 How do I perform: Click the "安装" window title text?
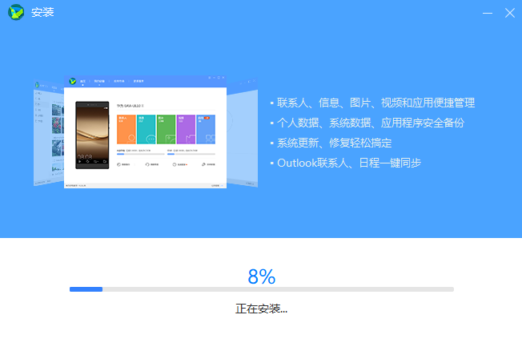click(42, 13)
